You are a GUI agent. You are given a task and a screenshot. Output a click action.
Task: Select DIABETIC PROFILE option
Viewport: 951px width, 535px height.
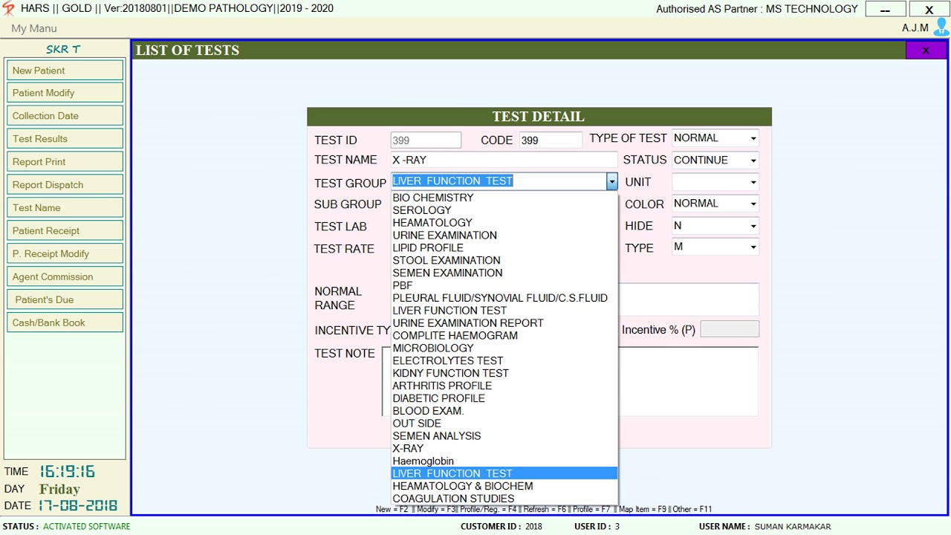point(504,398)
